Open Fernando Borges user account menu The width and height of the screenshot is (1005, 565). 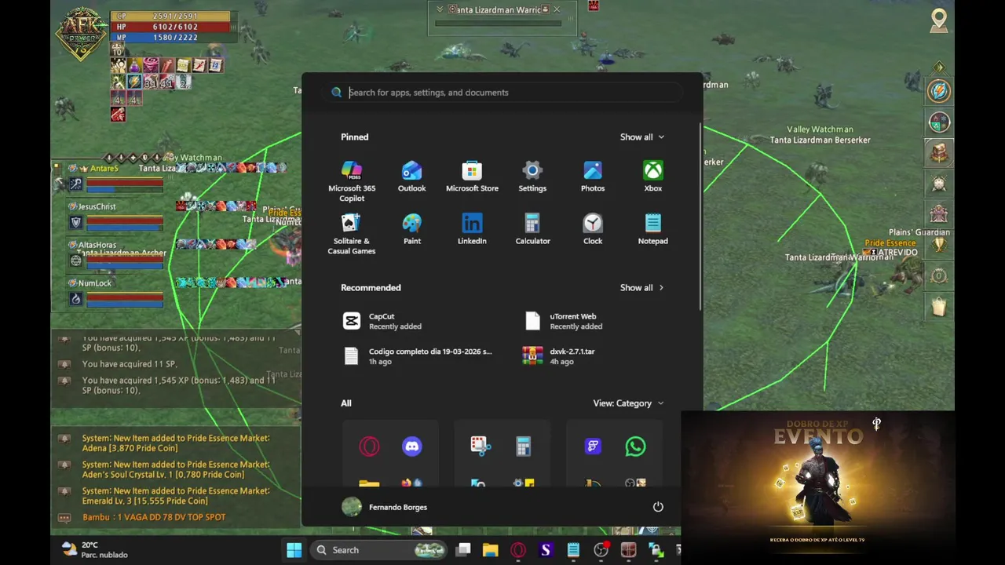pos(385,507)
